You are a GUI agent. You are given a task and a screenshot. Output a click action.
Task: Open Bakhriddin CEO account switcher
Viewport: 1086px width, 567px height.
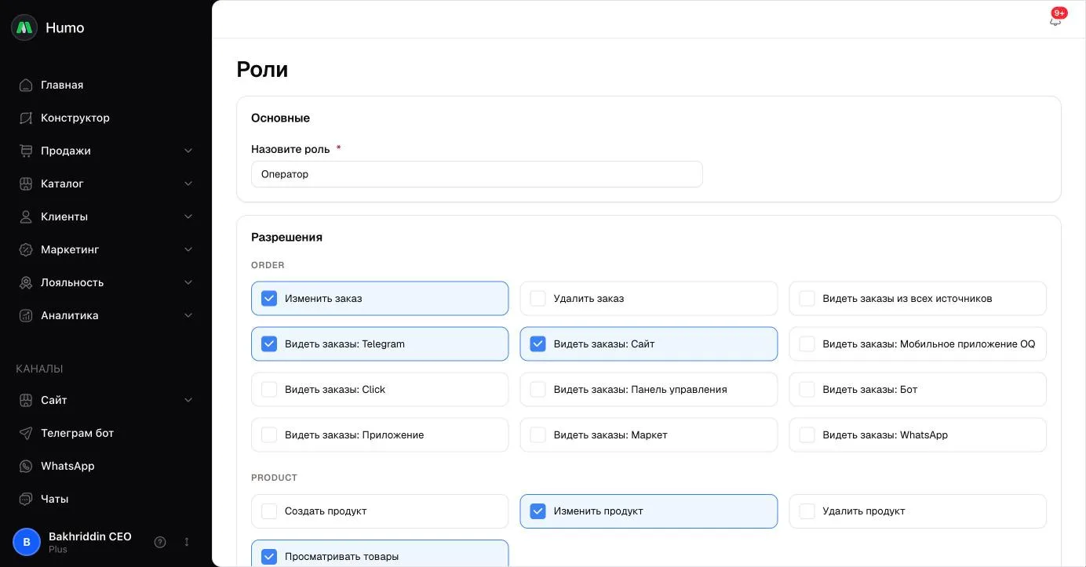click(x=187, y=542)
